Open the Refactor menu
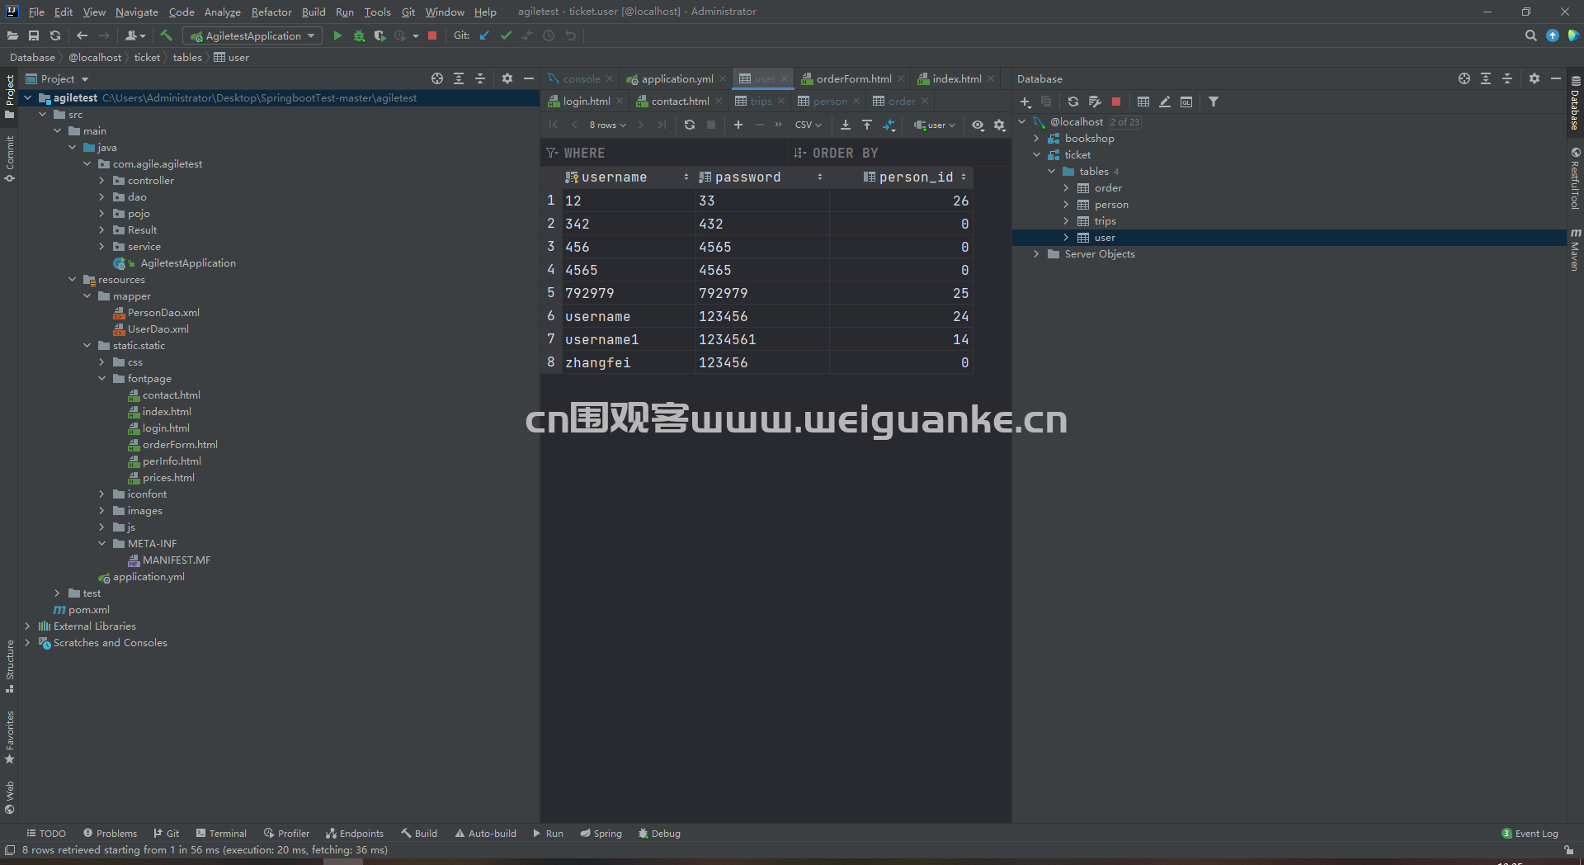1584x865 pixels. pyautogui.click(x=271, y=12)
